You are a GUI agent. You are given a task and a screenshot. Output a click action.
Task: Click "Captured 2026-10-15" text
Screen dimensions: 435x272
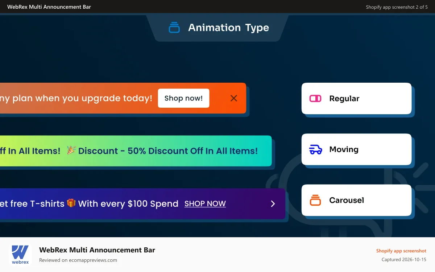coord(404,260)
